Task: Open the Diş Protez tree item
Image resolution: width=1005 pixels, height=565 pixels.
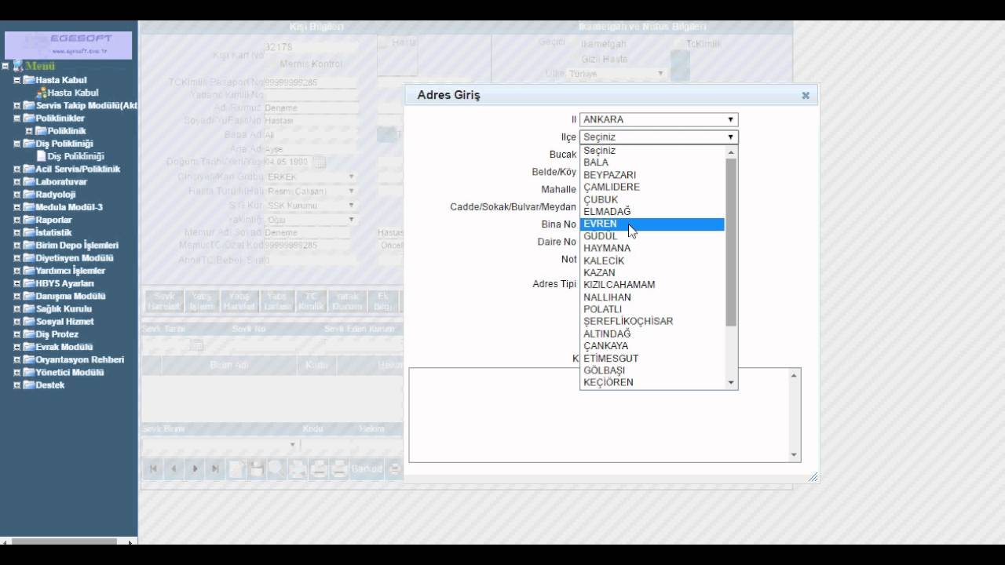Action: 57,334
